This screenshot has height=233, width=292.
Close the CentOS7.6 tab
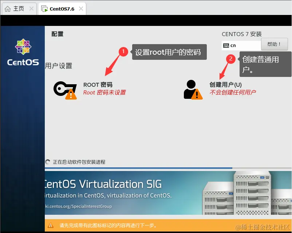pos(81,9)
